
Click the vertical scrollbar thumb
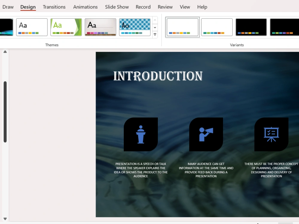(x=5, y=112)
